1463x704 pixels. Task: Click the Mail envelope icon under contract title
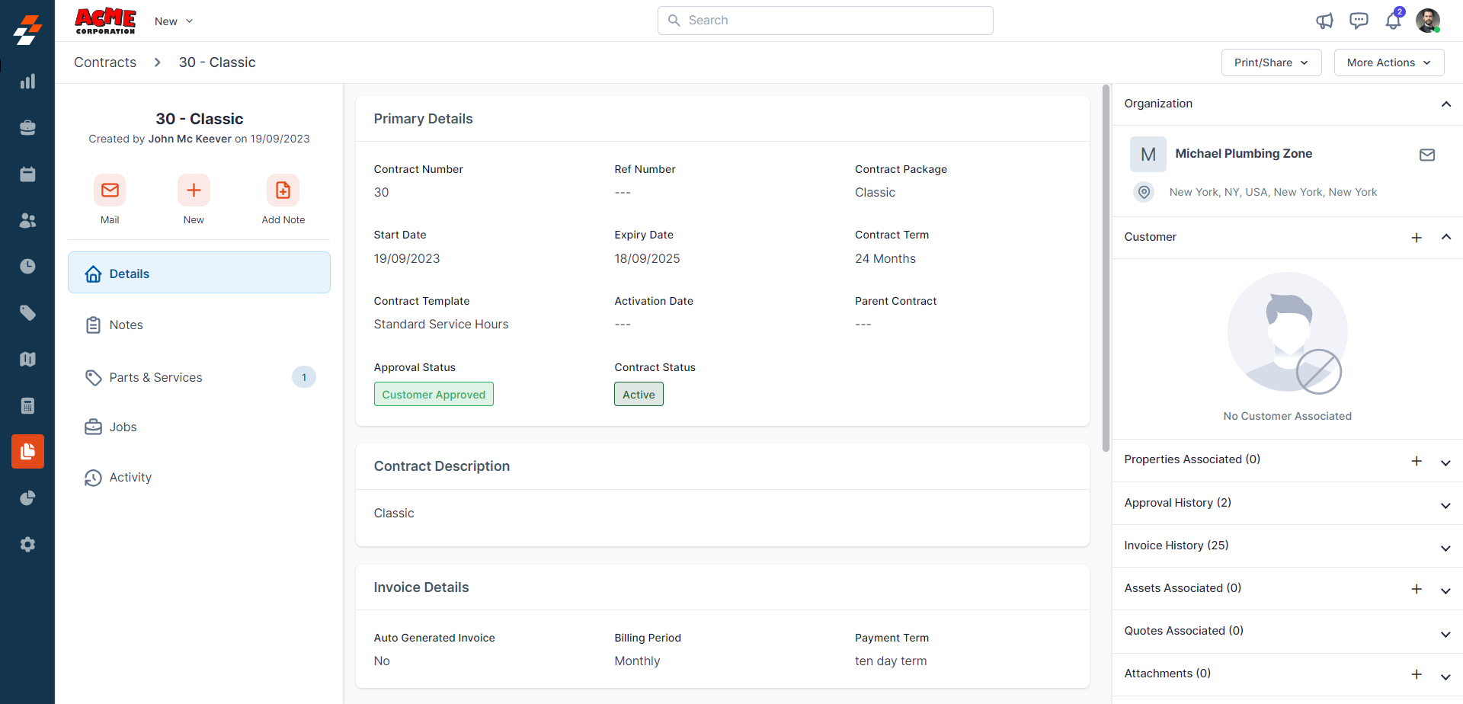(110, 190)
